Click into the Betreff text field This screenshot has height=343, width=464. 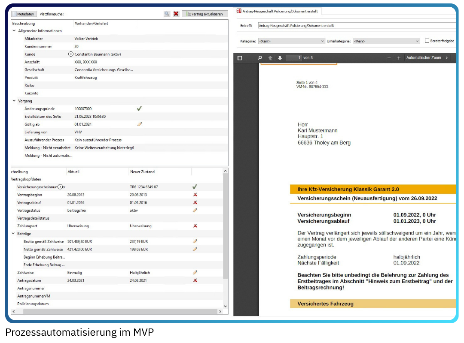click(x=356, y=26)
